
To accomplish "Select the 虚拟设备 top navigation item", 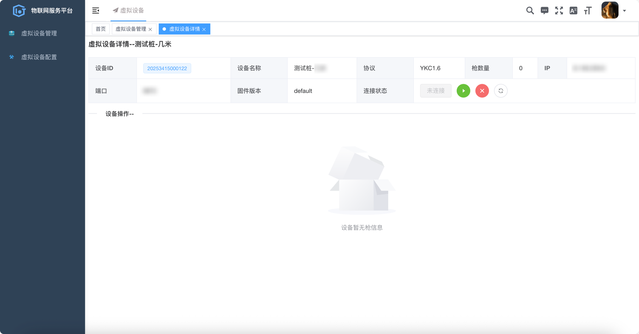I will pyautogui.click(x=128, y=11).
